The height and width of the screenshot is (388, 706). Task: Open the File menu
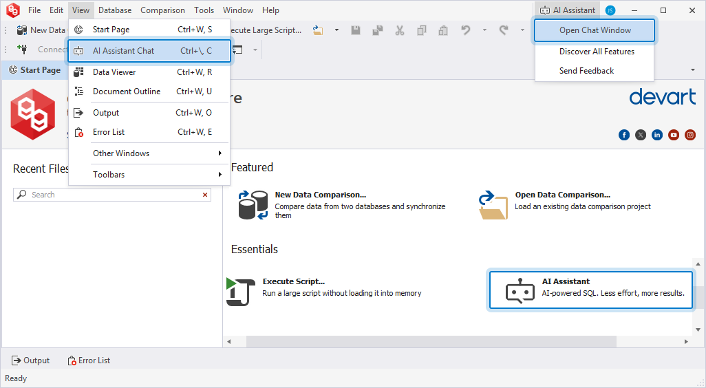click(x=34, y=10)
